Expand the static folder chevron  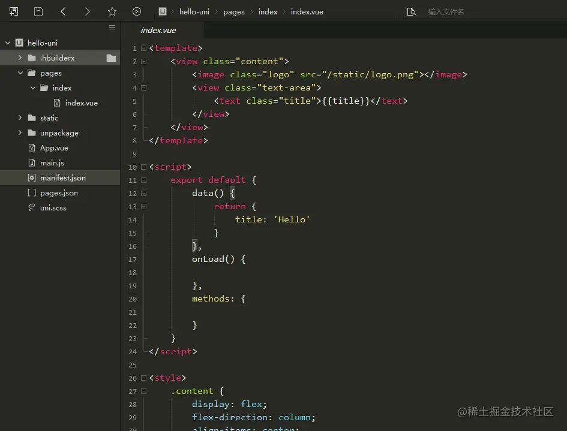(20, 117)
